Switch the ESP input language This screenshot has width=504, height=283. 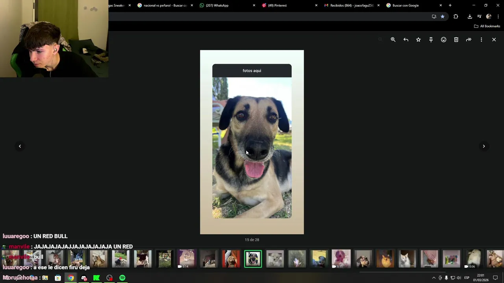tap(467, 278)
